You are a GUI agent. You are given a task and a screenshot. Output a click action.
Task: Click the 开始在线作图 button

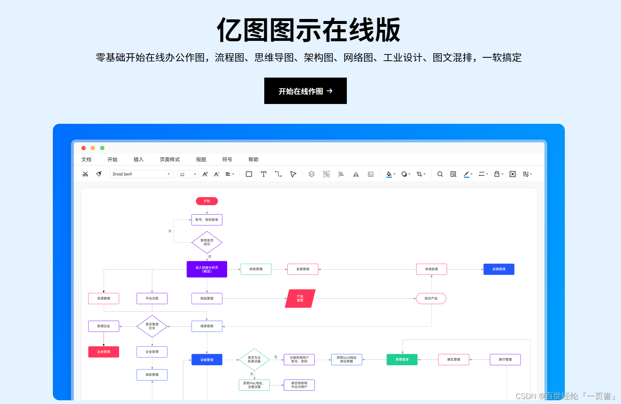(x=306, y=91)
